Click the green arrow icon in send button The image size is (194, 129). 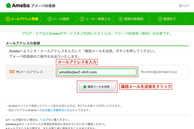tap(85, 87)
